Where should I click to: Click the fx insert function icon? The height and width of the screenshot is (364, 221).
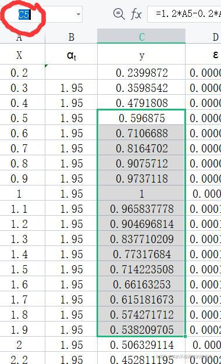[x=136, y=15]
